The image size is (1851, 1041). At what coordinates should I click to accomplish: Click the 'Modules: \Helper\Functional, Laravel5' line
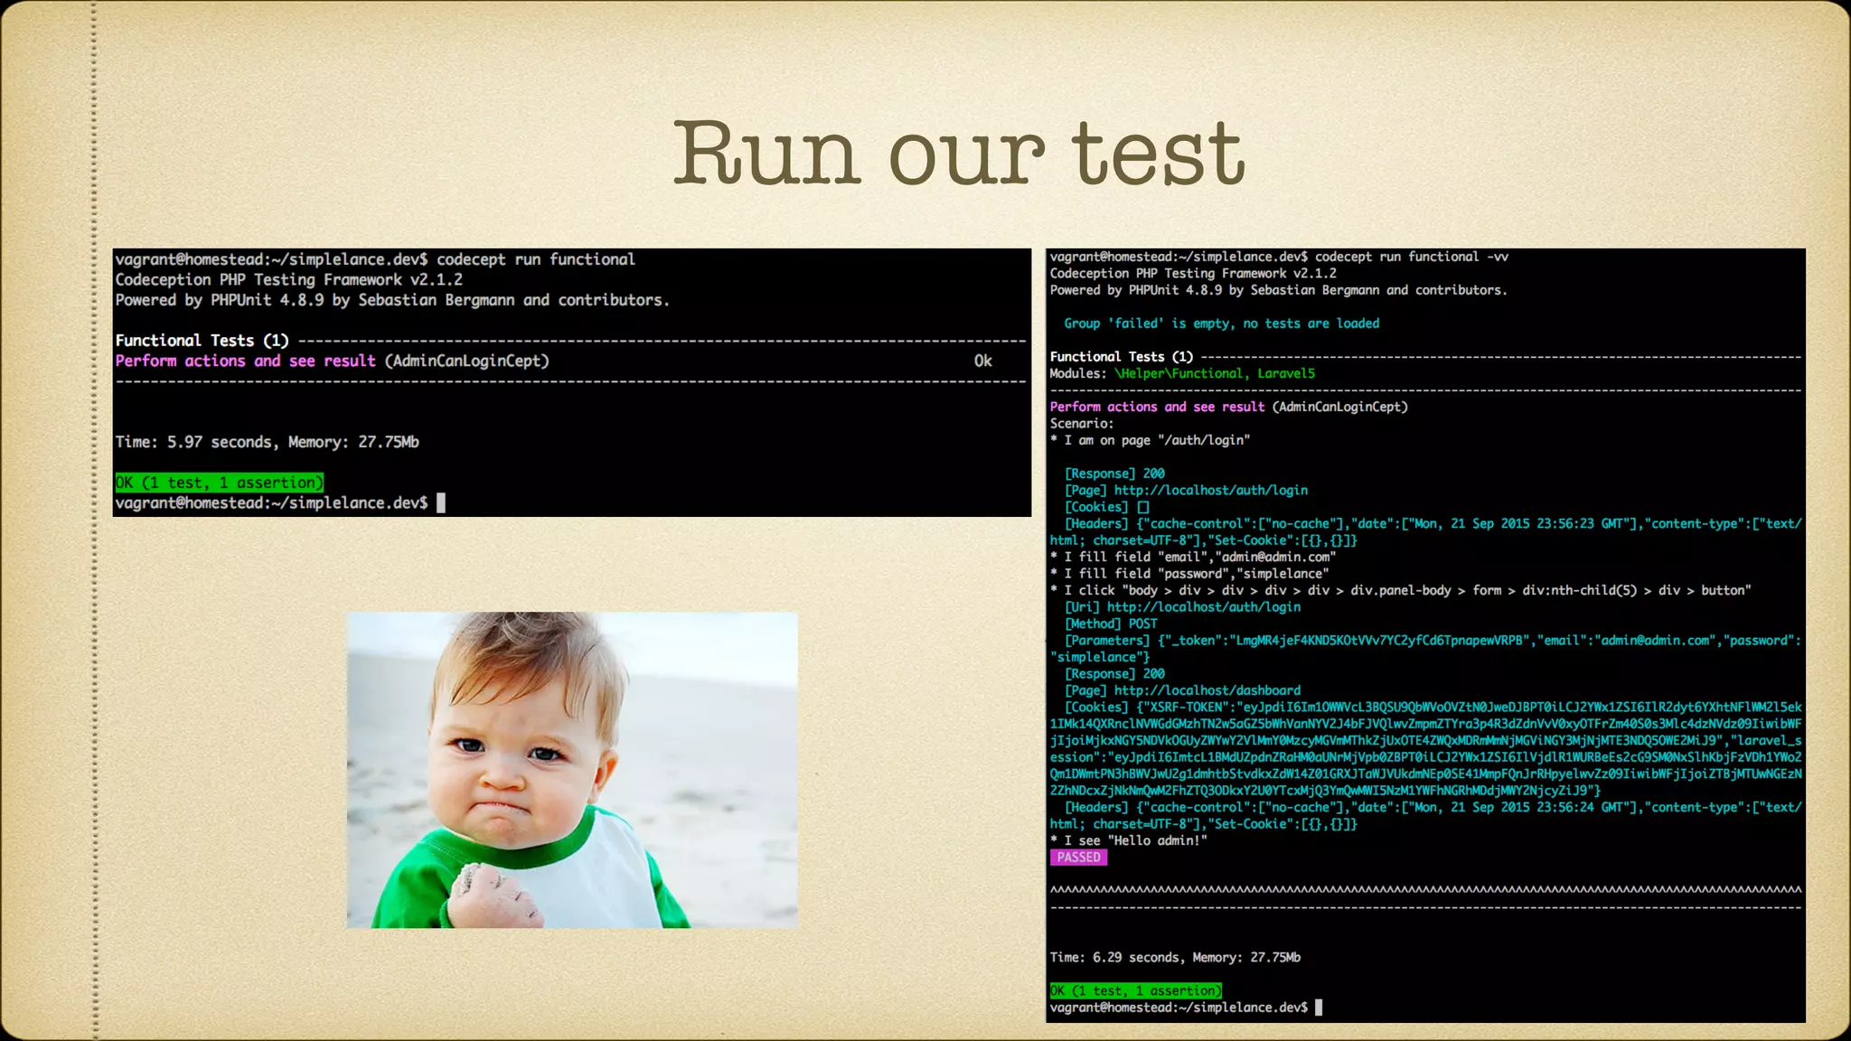click(1182, 373)
